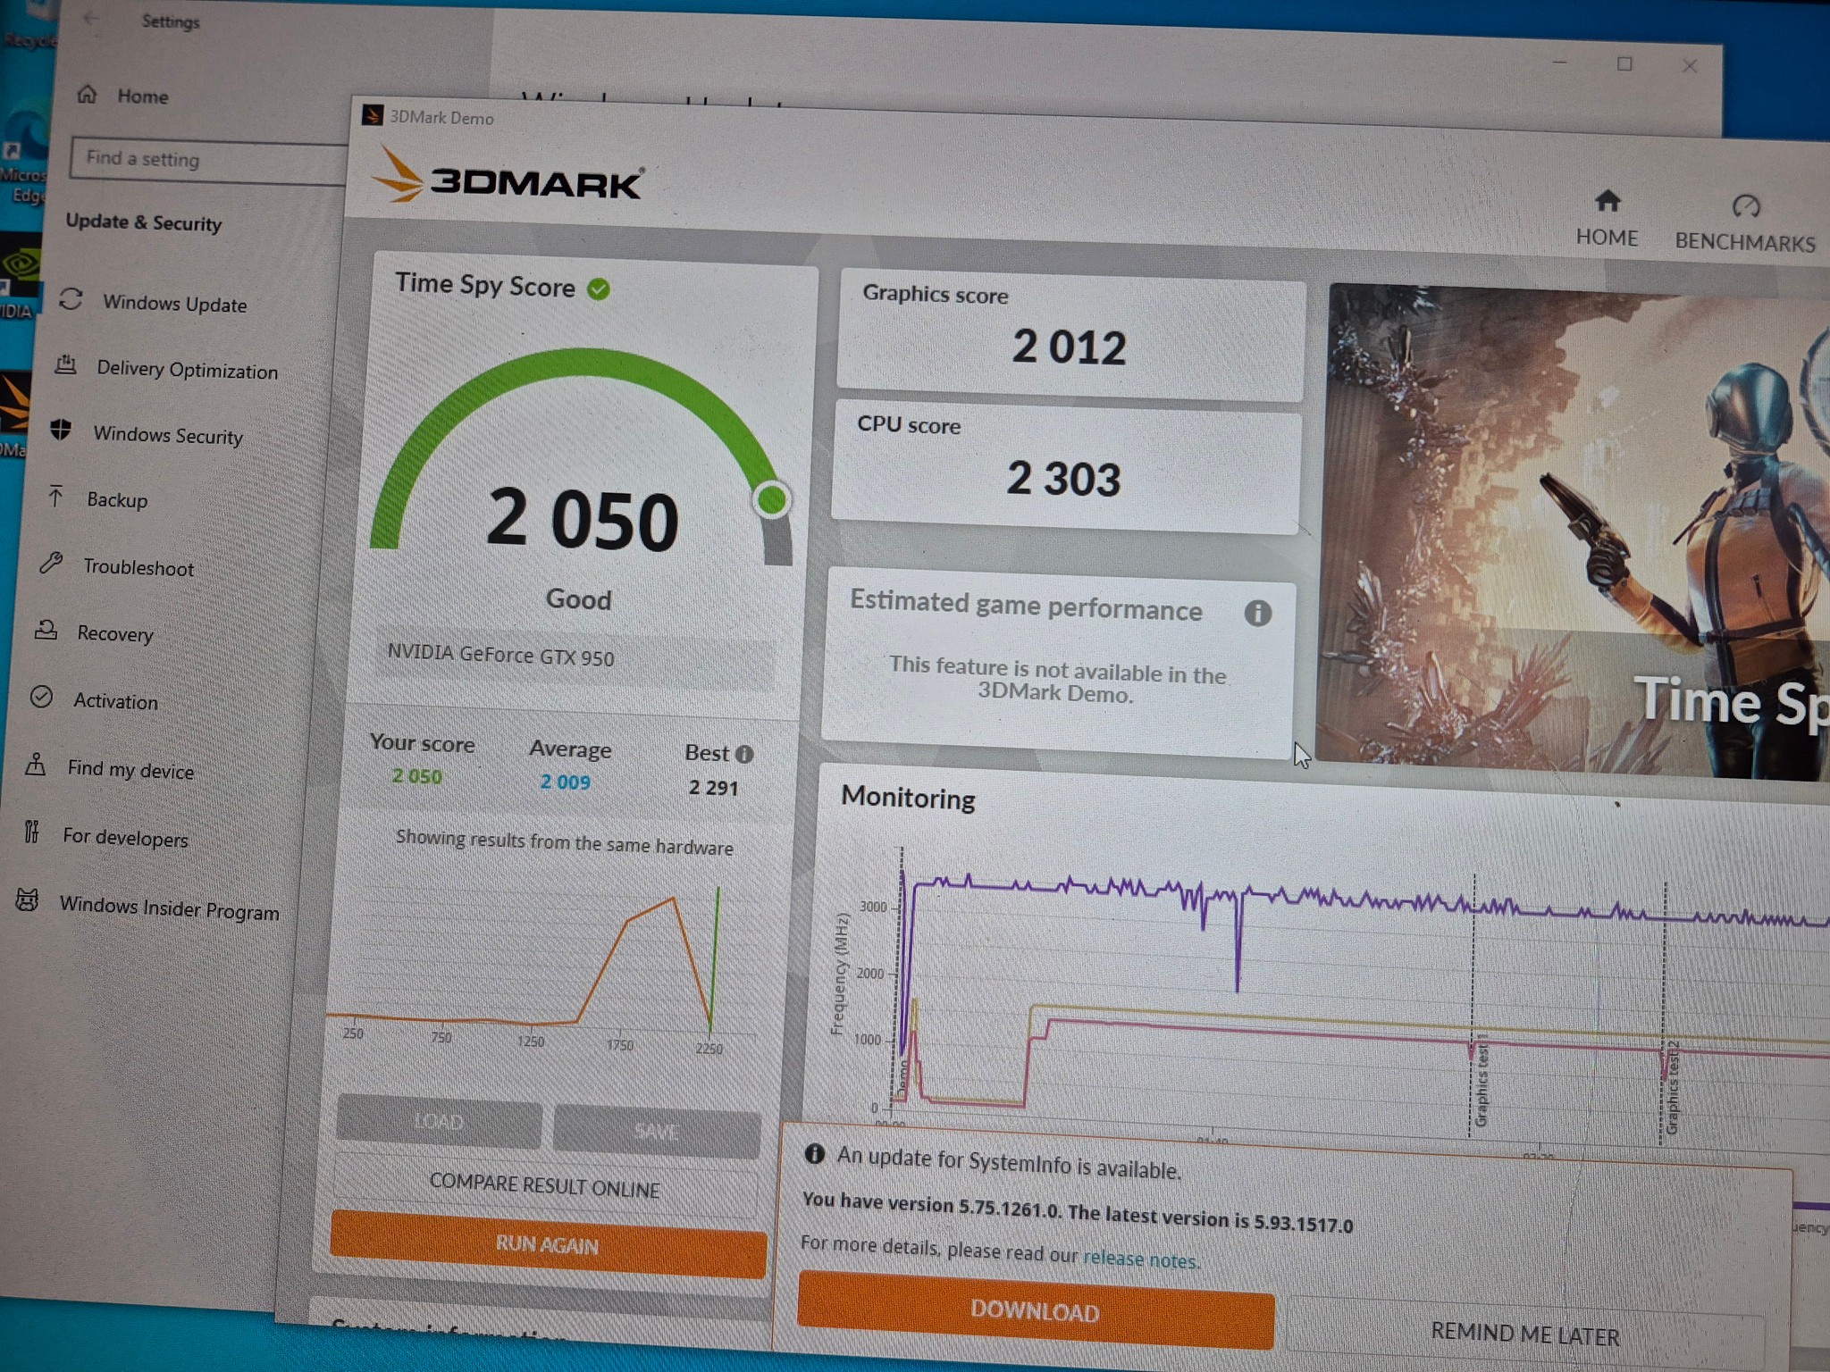Focus the Find a setting search box
The image size is (1830, 1372).
pyautogui.click(x=210, y=161)
